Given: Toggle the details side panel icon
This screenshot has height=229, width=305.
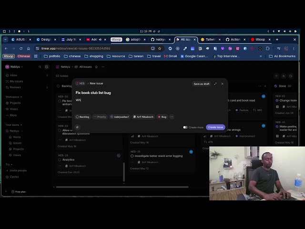Looking at the screenshot, I should pyautogui.click(x=291, y=76).
